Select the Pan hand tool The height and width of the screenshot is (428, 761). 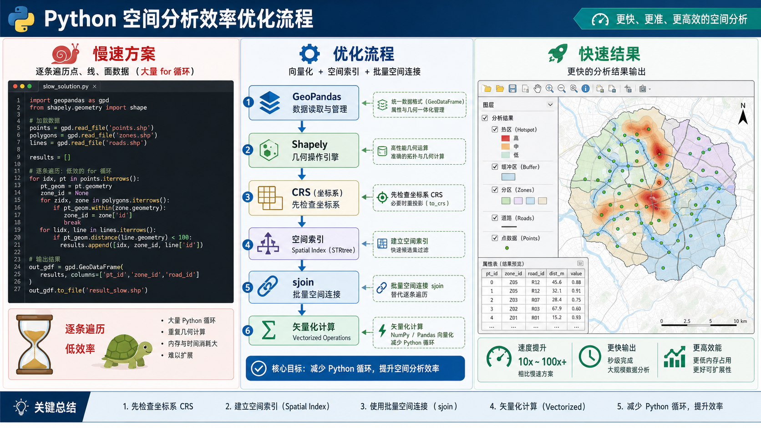point(538,89)
